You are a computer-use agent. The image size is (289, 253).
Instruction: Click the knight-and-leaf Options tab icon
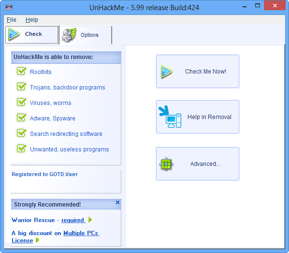(x=69, y=35)
